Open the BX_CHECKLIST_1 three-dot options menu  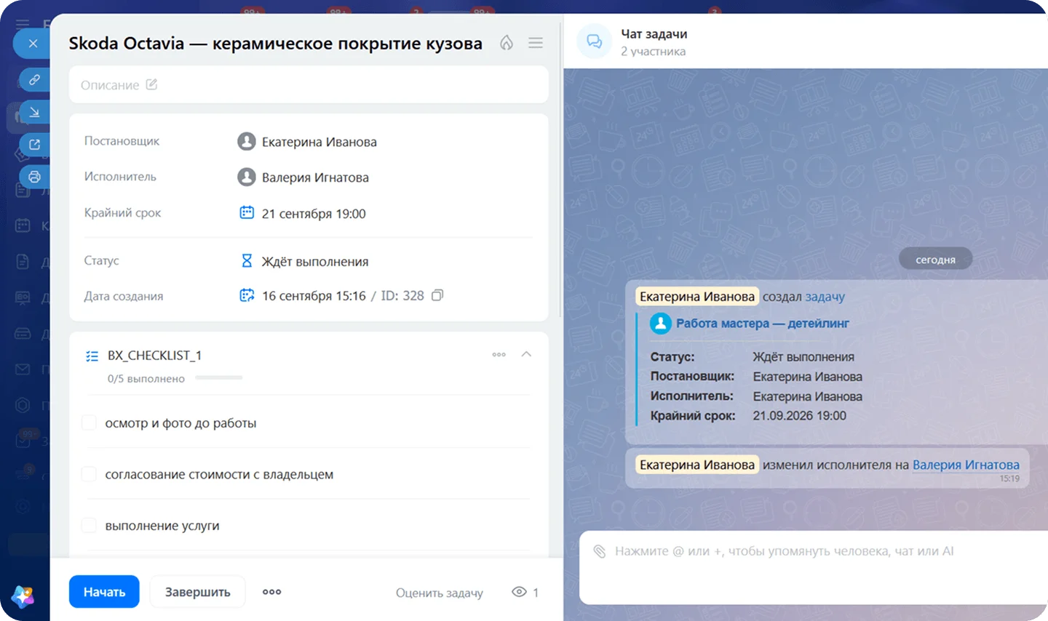(x=499, y=355)
